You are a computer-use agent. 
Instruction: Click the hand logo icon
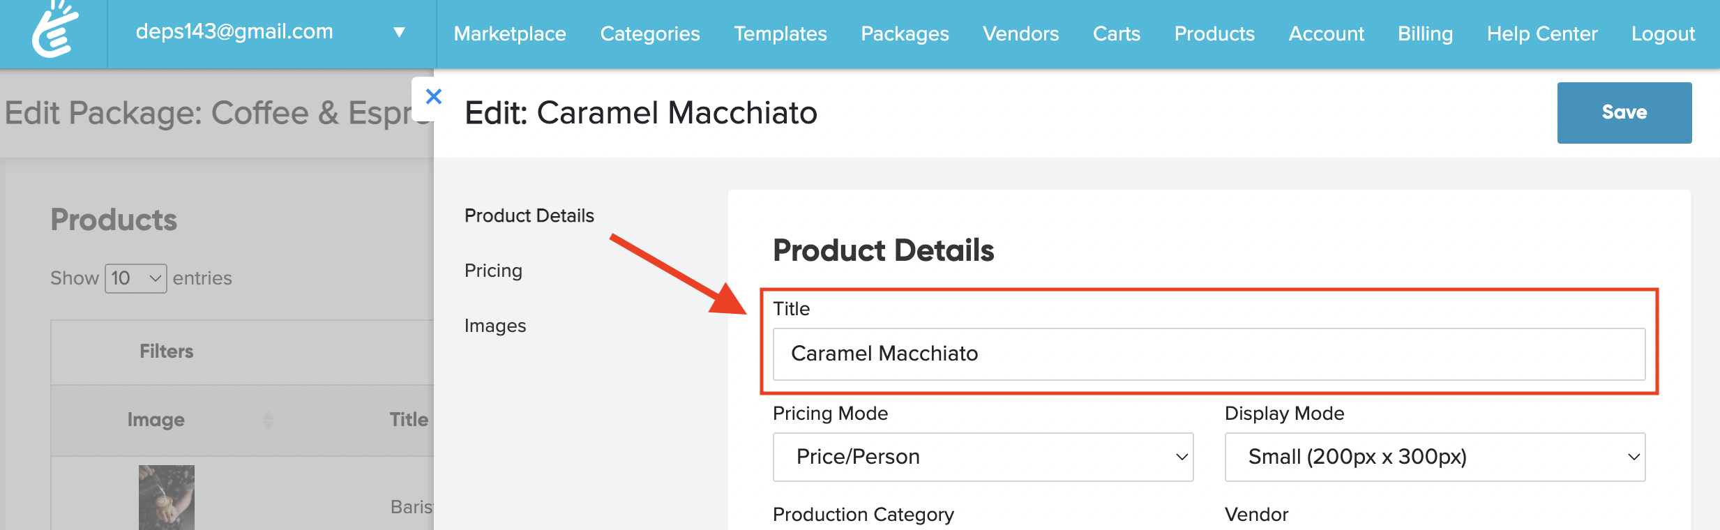coord(54,31)
